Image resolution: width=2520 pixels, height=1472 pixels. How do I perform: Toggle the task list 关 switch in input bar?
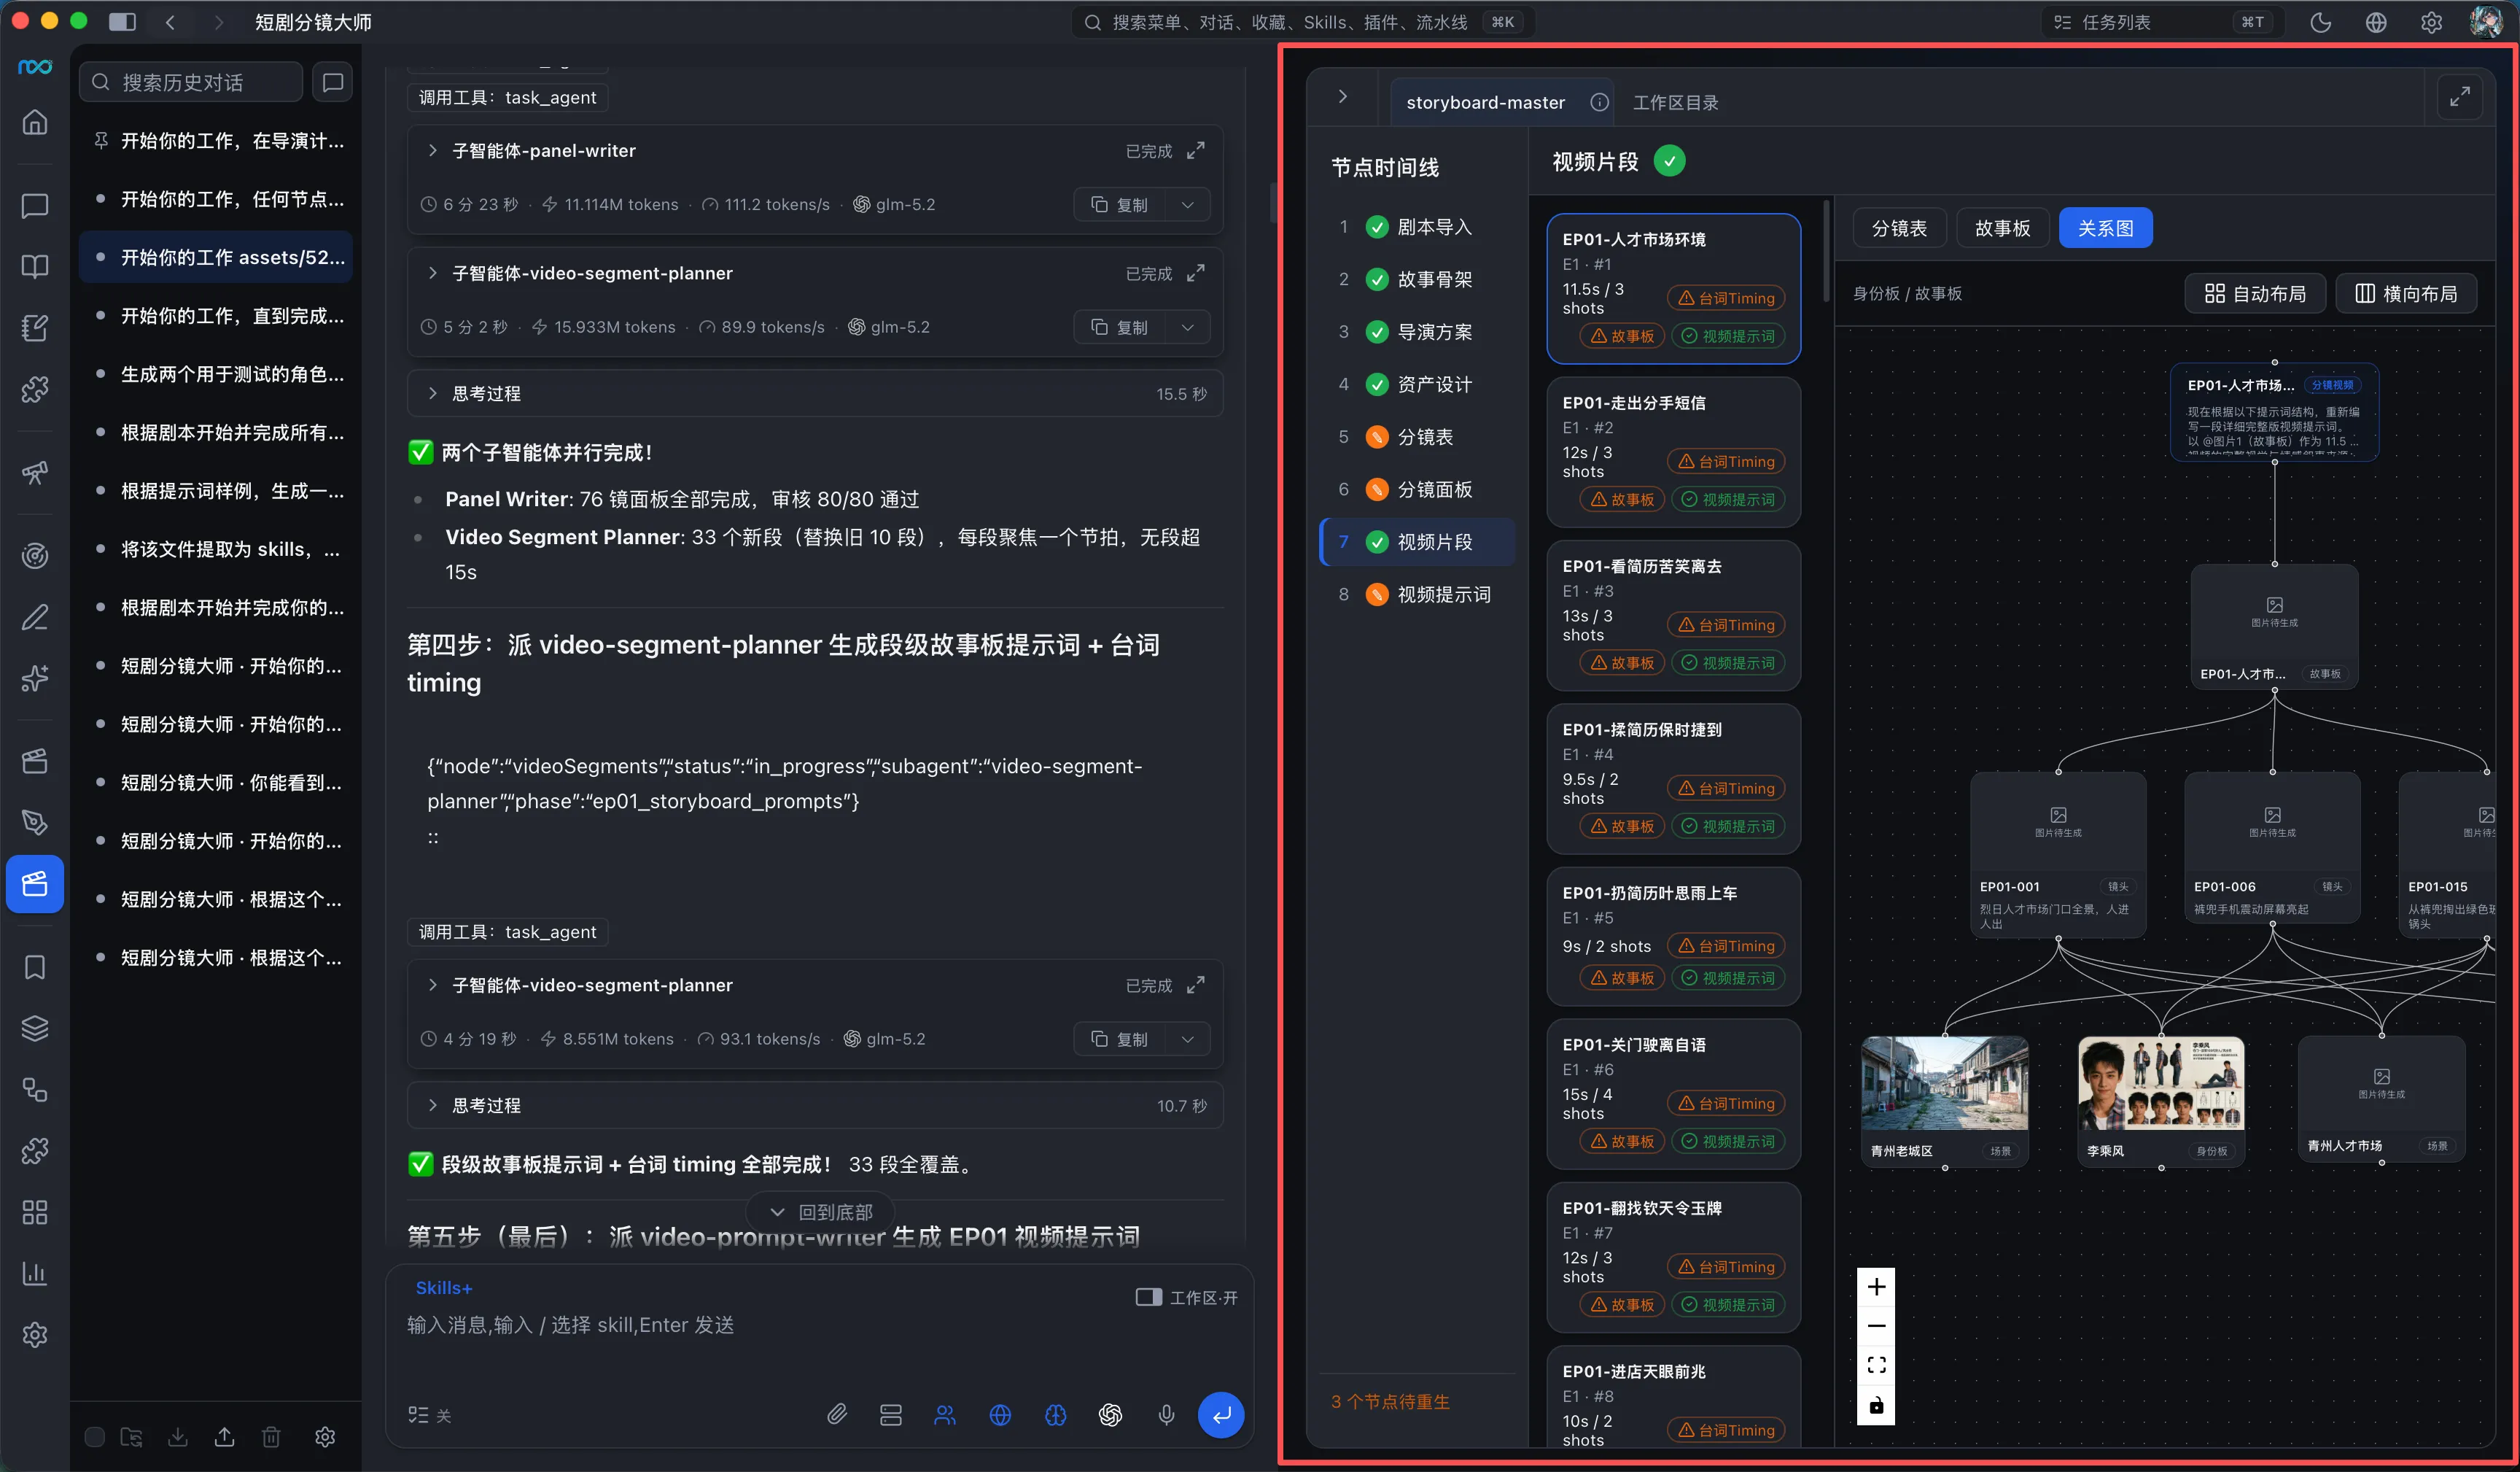pyautogui.click(x=430, y=1415)
